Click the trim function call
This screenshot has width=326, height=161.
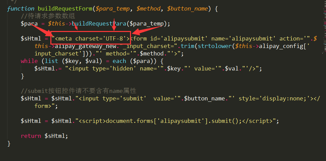(188, 46)
